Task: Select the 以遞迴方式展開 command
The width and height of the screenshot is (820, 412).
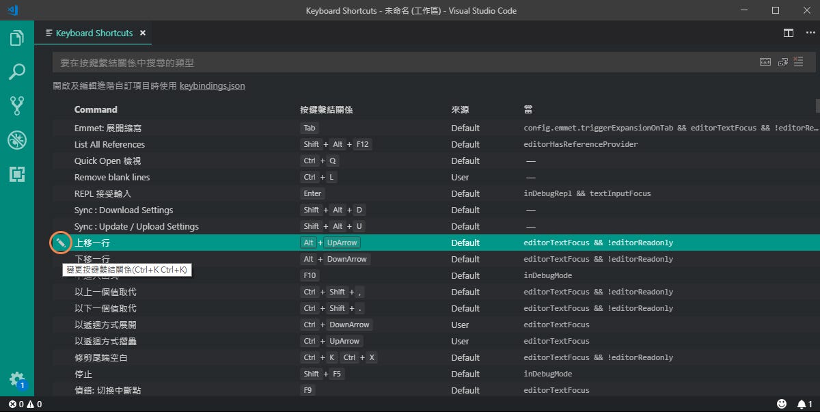Action: coord(105,325)
